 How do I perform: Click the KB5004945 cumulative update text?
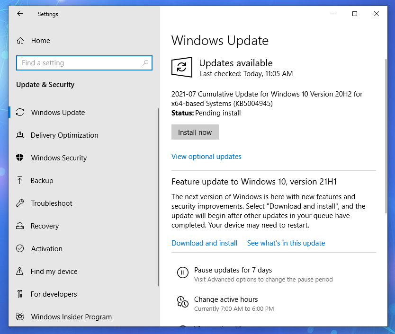[x=267, y=99]
